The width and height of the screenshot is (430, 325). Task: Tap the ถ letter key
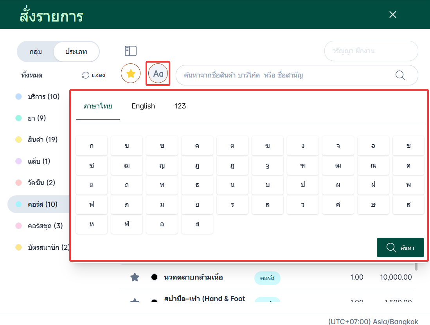pyautogui.click(x=127, y=185)
